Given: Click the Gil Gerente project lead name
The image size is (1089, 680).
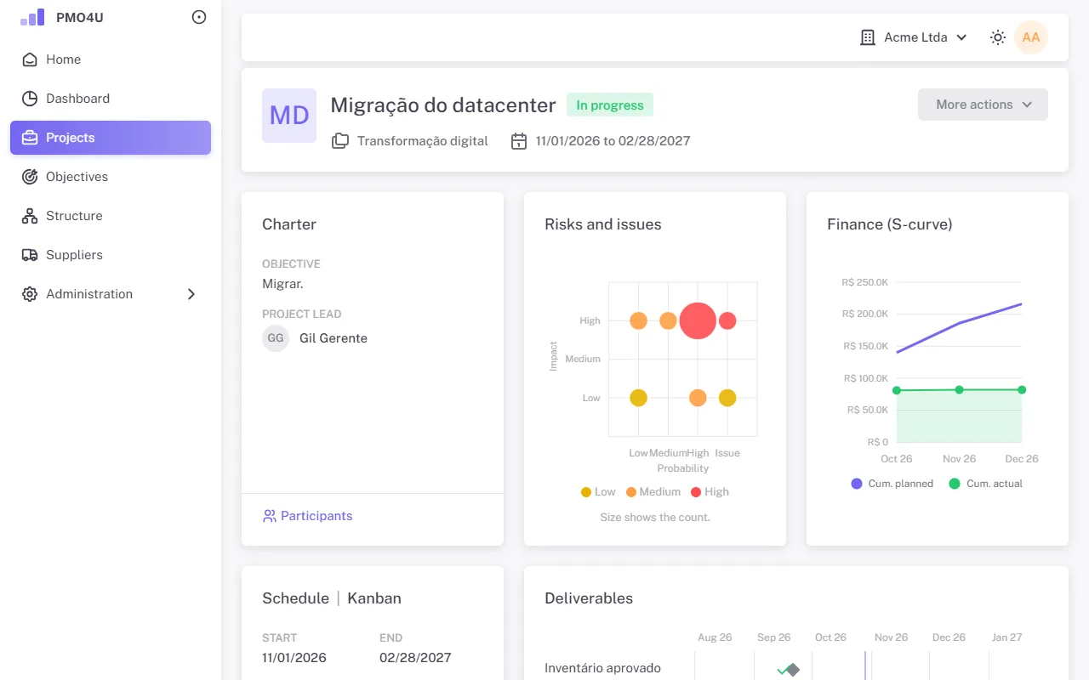Looking at the screenshot, I should [x=334, y=338].
